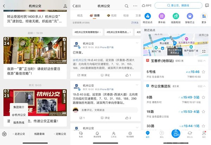Select @杭州公交 in popup menu
211x145 pixels.
point(19,115)
